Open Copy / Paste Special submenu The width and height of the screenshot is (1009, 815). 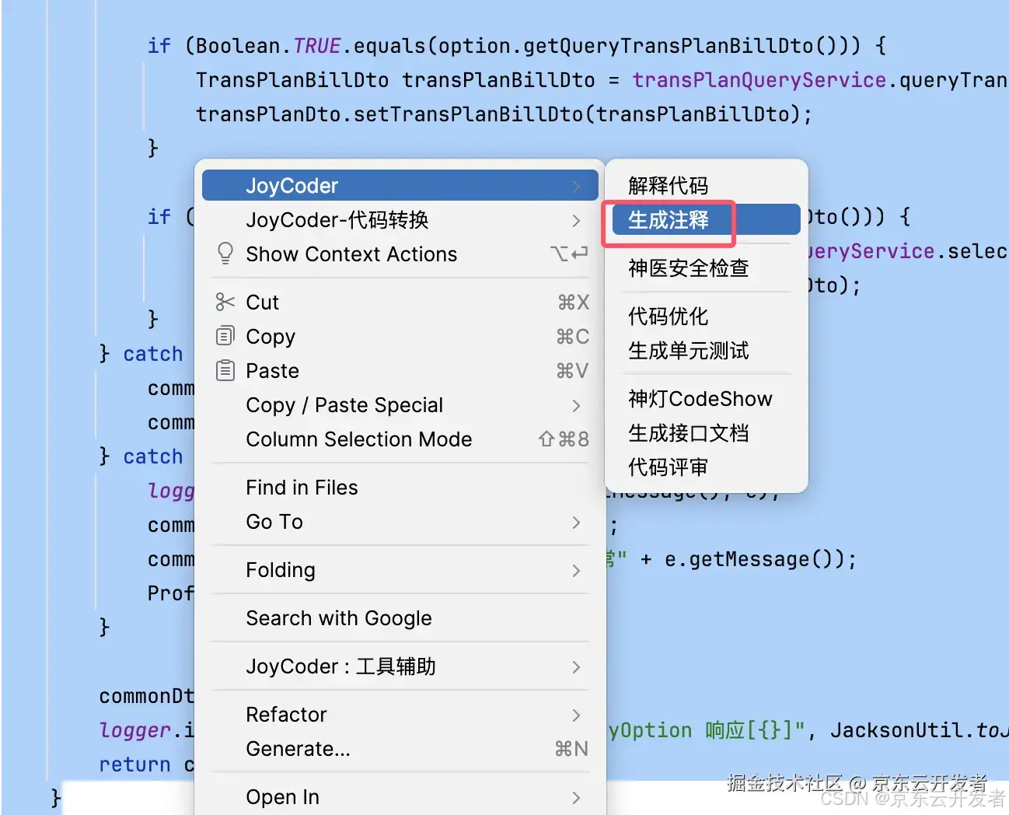(x=400, y=405)
